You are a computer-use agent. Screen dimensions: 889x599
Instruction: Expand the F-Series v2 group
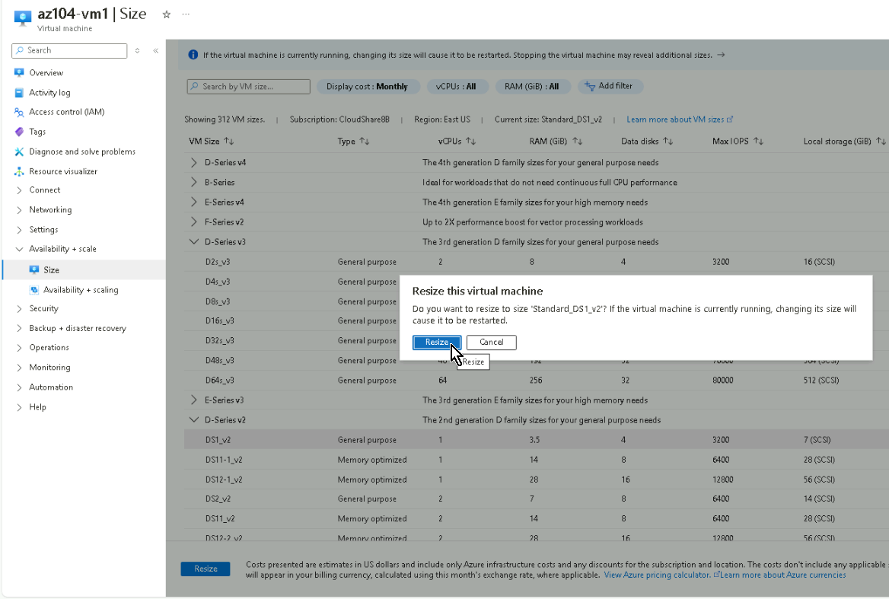194,222
